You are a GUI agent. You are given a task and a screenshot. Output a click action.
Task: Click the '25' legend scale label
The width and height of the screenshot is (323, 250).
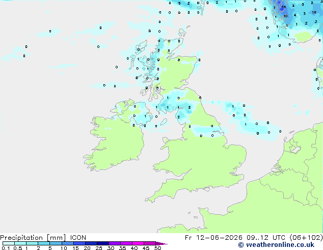[99, 248]
